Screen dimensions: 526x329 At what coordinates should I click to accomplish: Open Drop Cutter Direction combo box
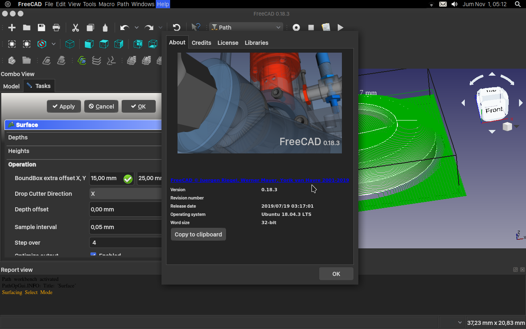[125, 194]
